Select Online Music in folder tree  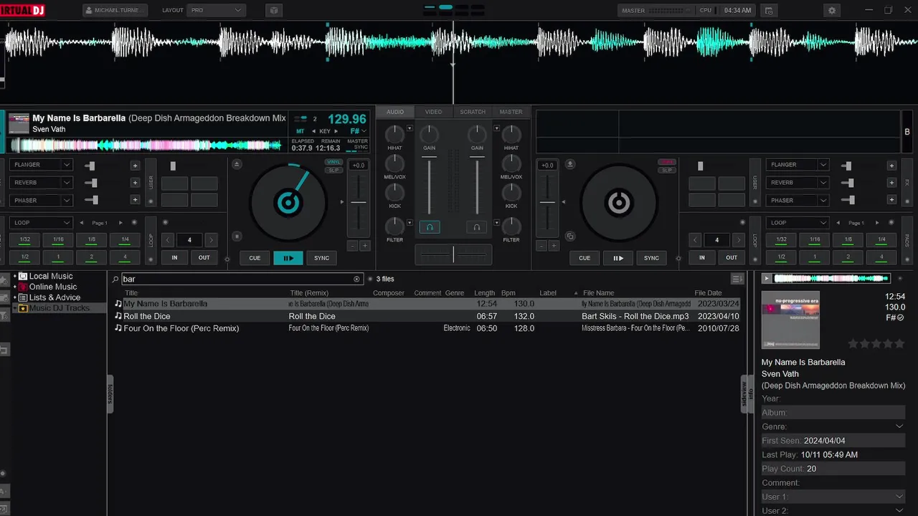coord(53,287)
